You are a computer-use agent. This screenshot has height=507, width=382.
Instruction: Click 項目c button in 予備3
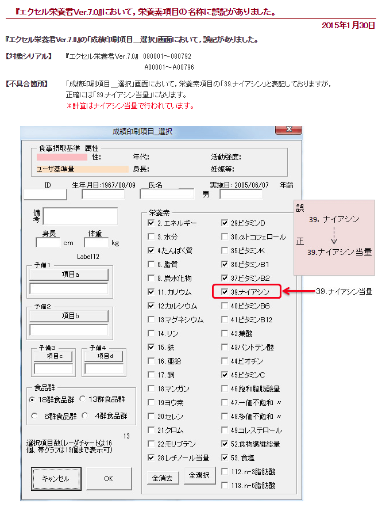[53, 356]
